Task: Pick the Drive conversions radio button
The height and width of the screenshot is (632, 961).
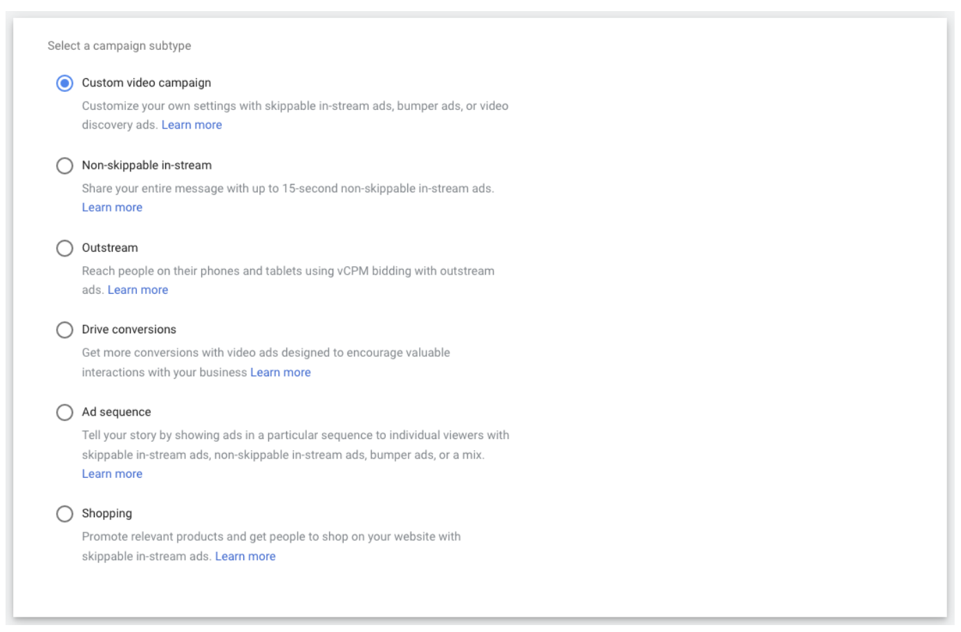Action: pyautogui.click(x=64, y=330)
